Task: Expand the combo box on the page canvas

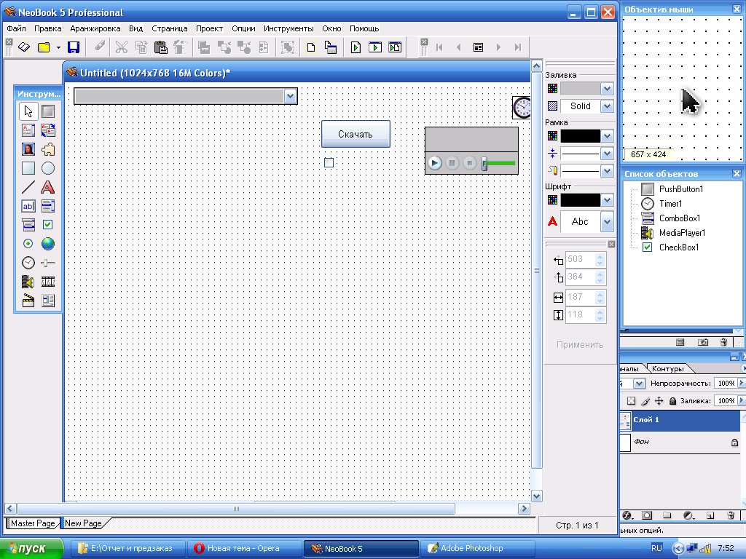Action: (x=291, y=96)
